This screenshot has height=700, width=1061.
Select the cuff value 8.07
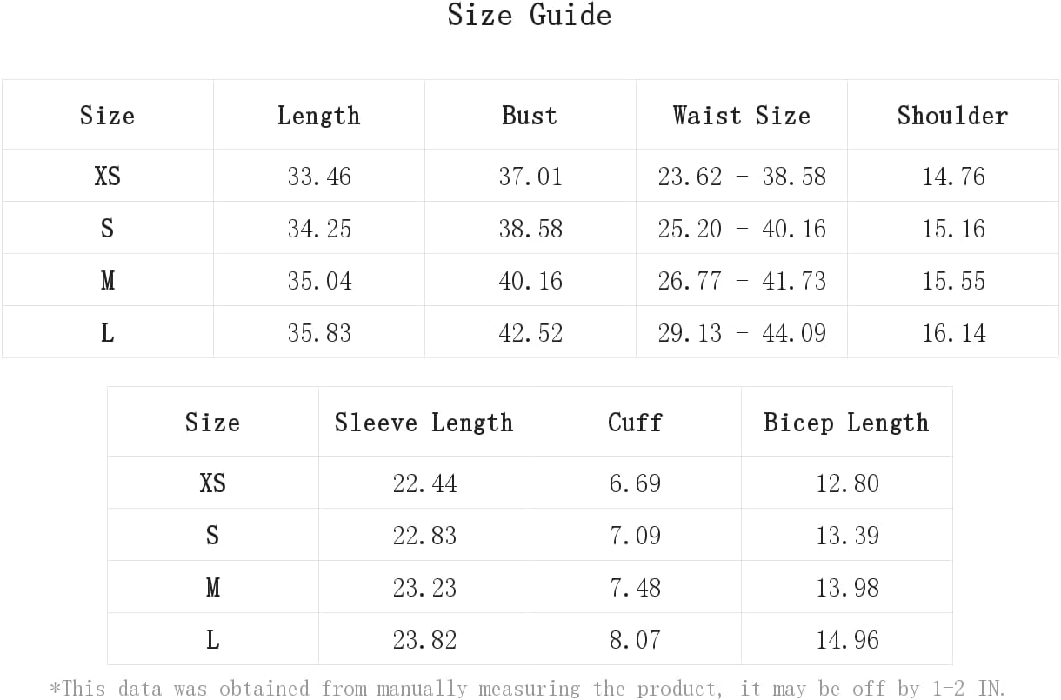[635, 640]
